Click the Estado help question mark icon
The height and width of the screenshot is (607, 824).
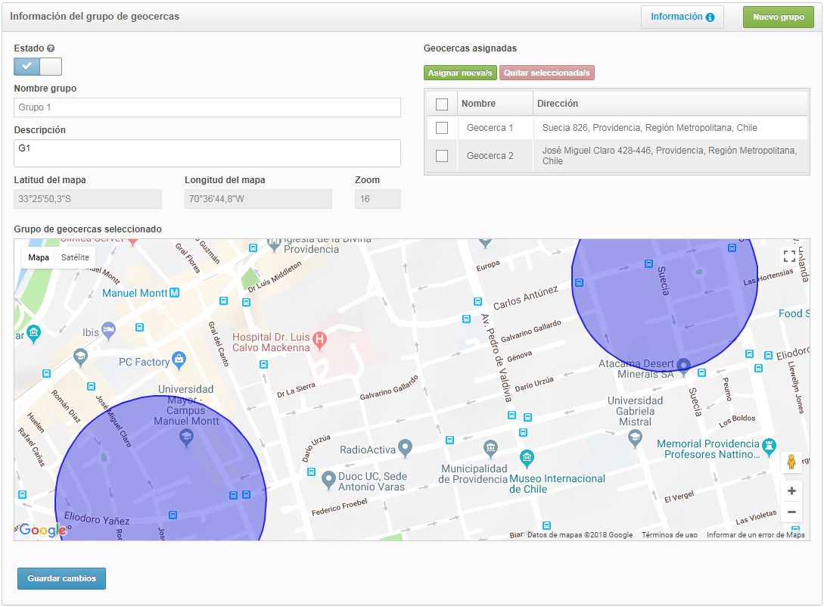[x=51, y=48]
